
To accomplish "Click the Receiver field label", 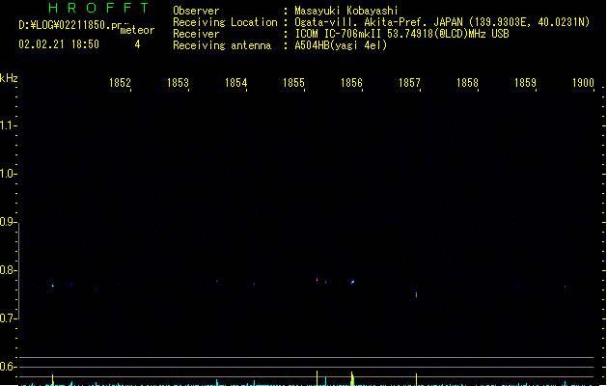I will coord(196,34).
